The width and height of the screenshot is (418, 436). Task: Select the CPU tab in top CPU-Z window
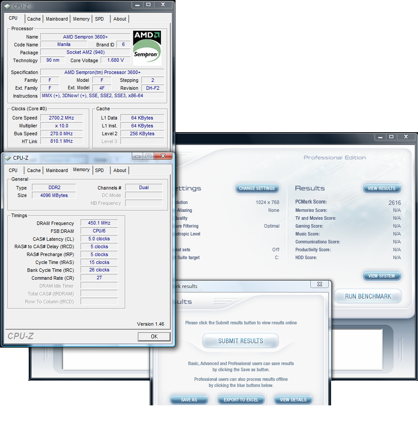(13, 18)
